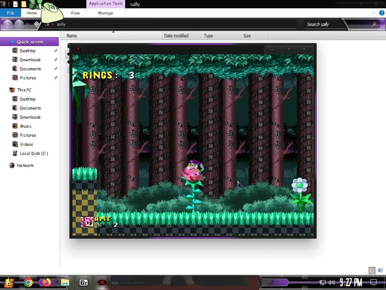Click the 9:27 PM clock

click(x=351, y=282)
